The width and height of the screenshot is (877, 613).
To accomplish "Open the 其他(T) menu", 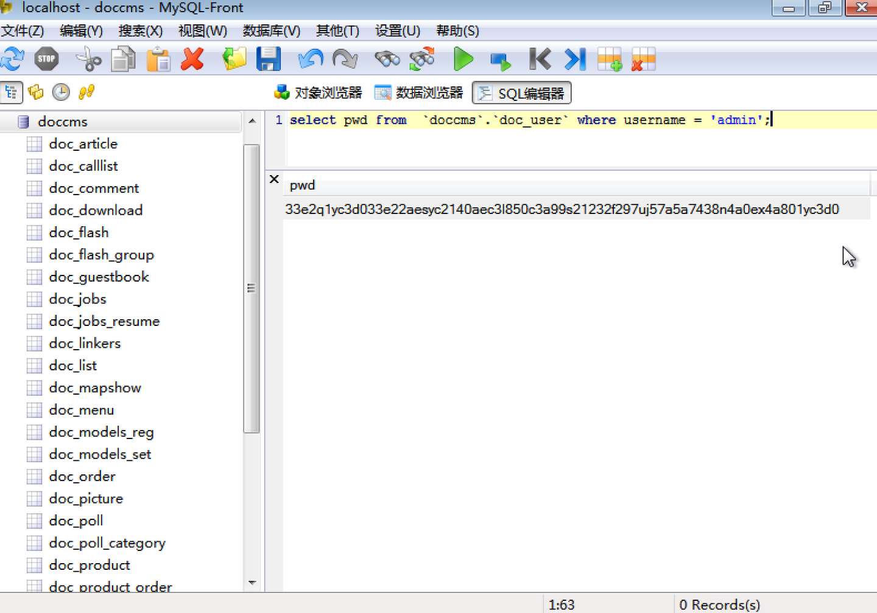I will 337,30.
